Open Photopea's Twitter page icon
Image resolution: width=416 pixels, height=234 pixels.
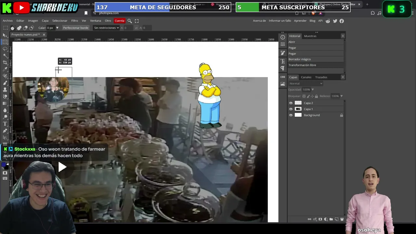(335, 21)
